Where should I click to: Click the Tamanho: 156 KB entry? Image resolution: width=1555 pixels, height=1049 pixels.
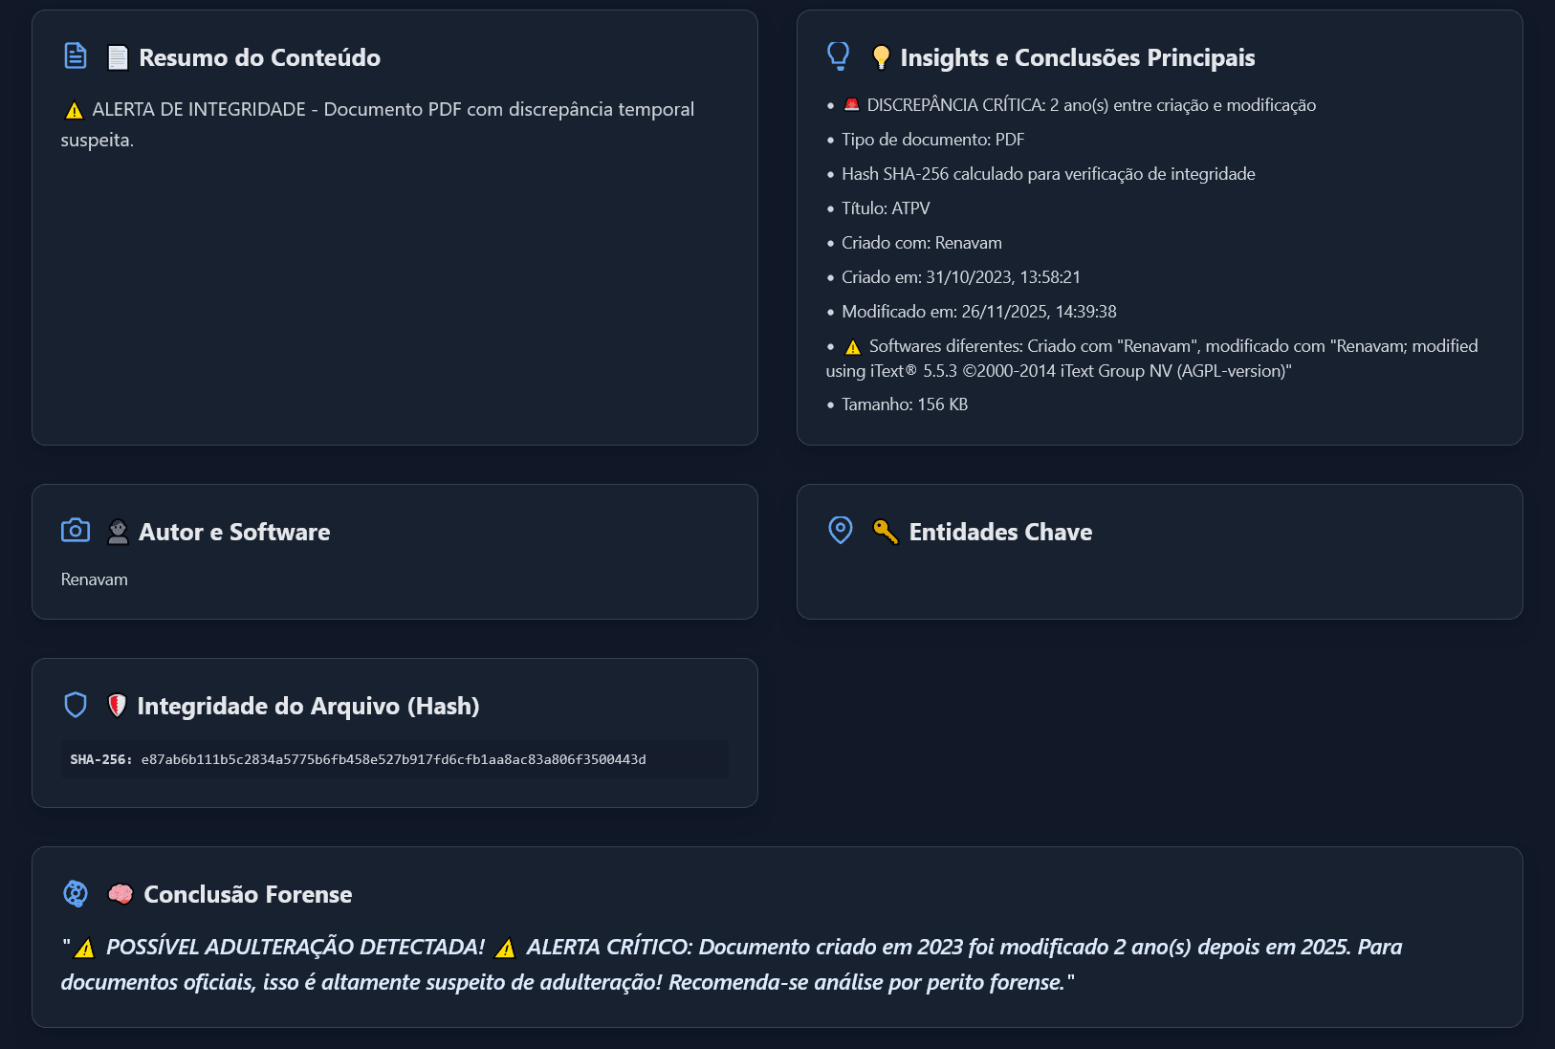[x=904, y=404]
